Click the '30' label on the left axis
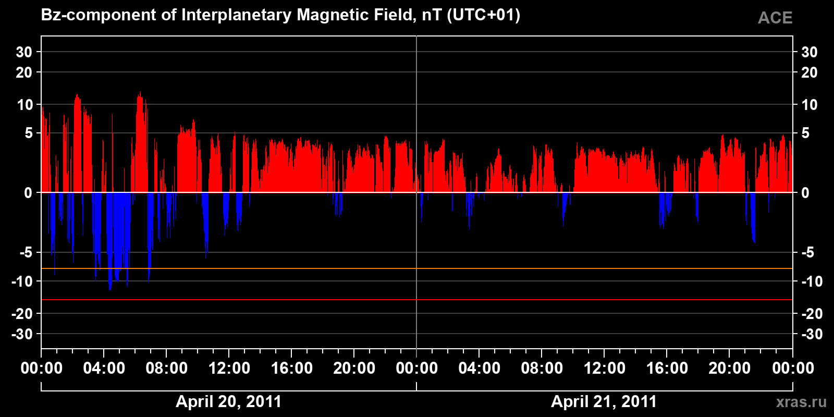Screen dimensions: 834x417 click(24, 52)
